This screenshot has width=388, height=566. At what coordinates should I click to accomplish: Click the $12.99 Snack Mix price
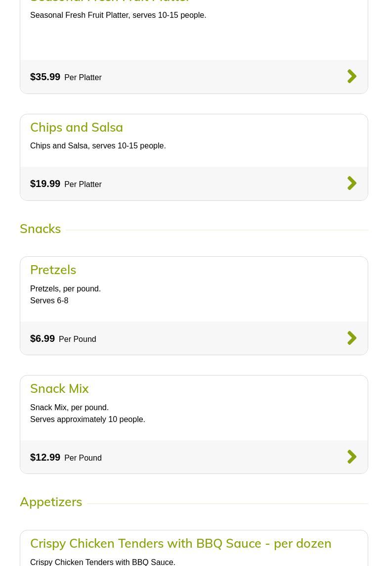(45, 457)
